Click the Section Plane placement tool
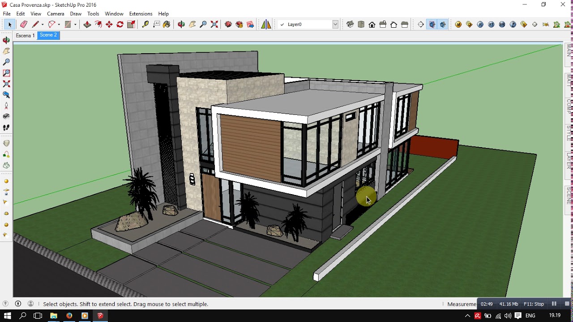 (421, 25)
